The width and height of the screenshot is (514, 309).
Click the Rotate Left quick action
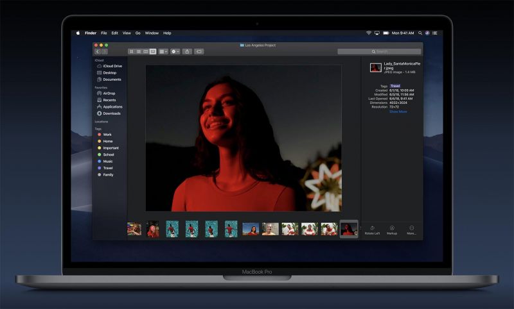[x=373, y=230]
